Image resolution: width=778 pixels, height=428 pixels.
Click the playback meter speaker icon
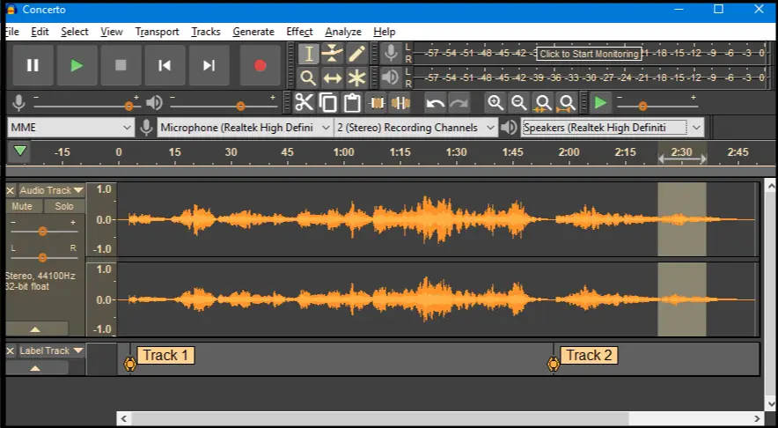391,77
